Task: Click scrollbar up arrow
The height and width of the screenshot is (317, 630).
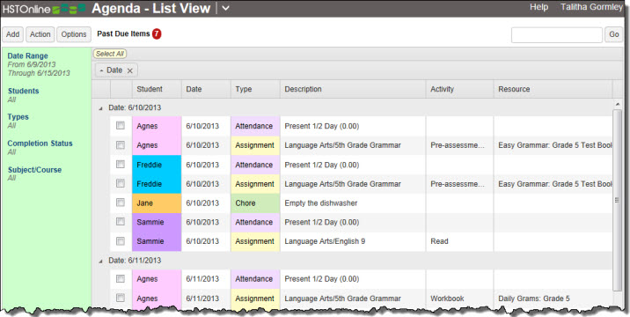Action: click(617, 104)
